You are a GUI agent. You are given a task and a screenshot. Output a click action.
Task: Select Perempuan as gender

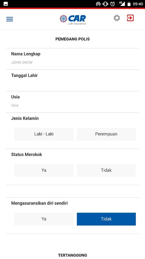click(x=106, y=134)
